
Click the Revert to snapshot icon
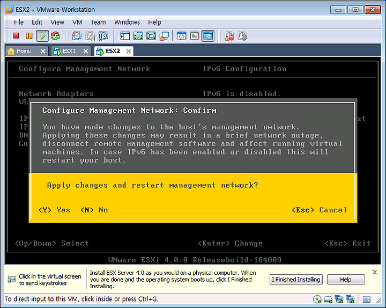click(x=90, y=36)
